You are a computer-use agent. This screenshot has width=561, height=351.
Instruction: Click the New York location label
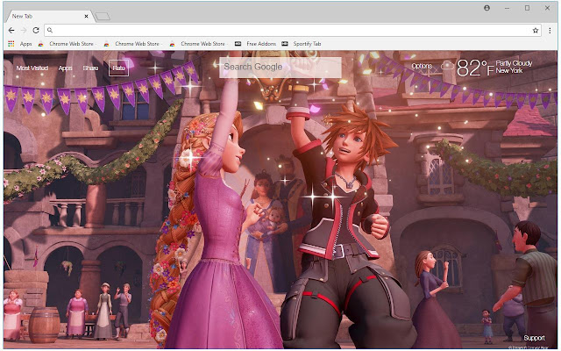coord(509,71)
